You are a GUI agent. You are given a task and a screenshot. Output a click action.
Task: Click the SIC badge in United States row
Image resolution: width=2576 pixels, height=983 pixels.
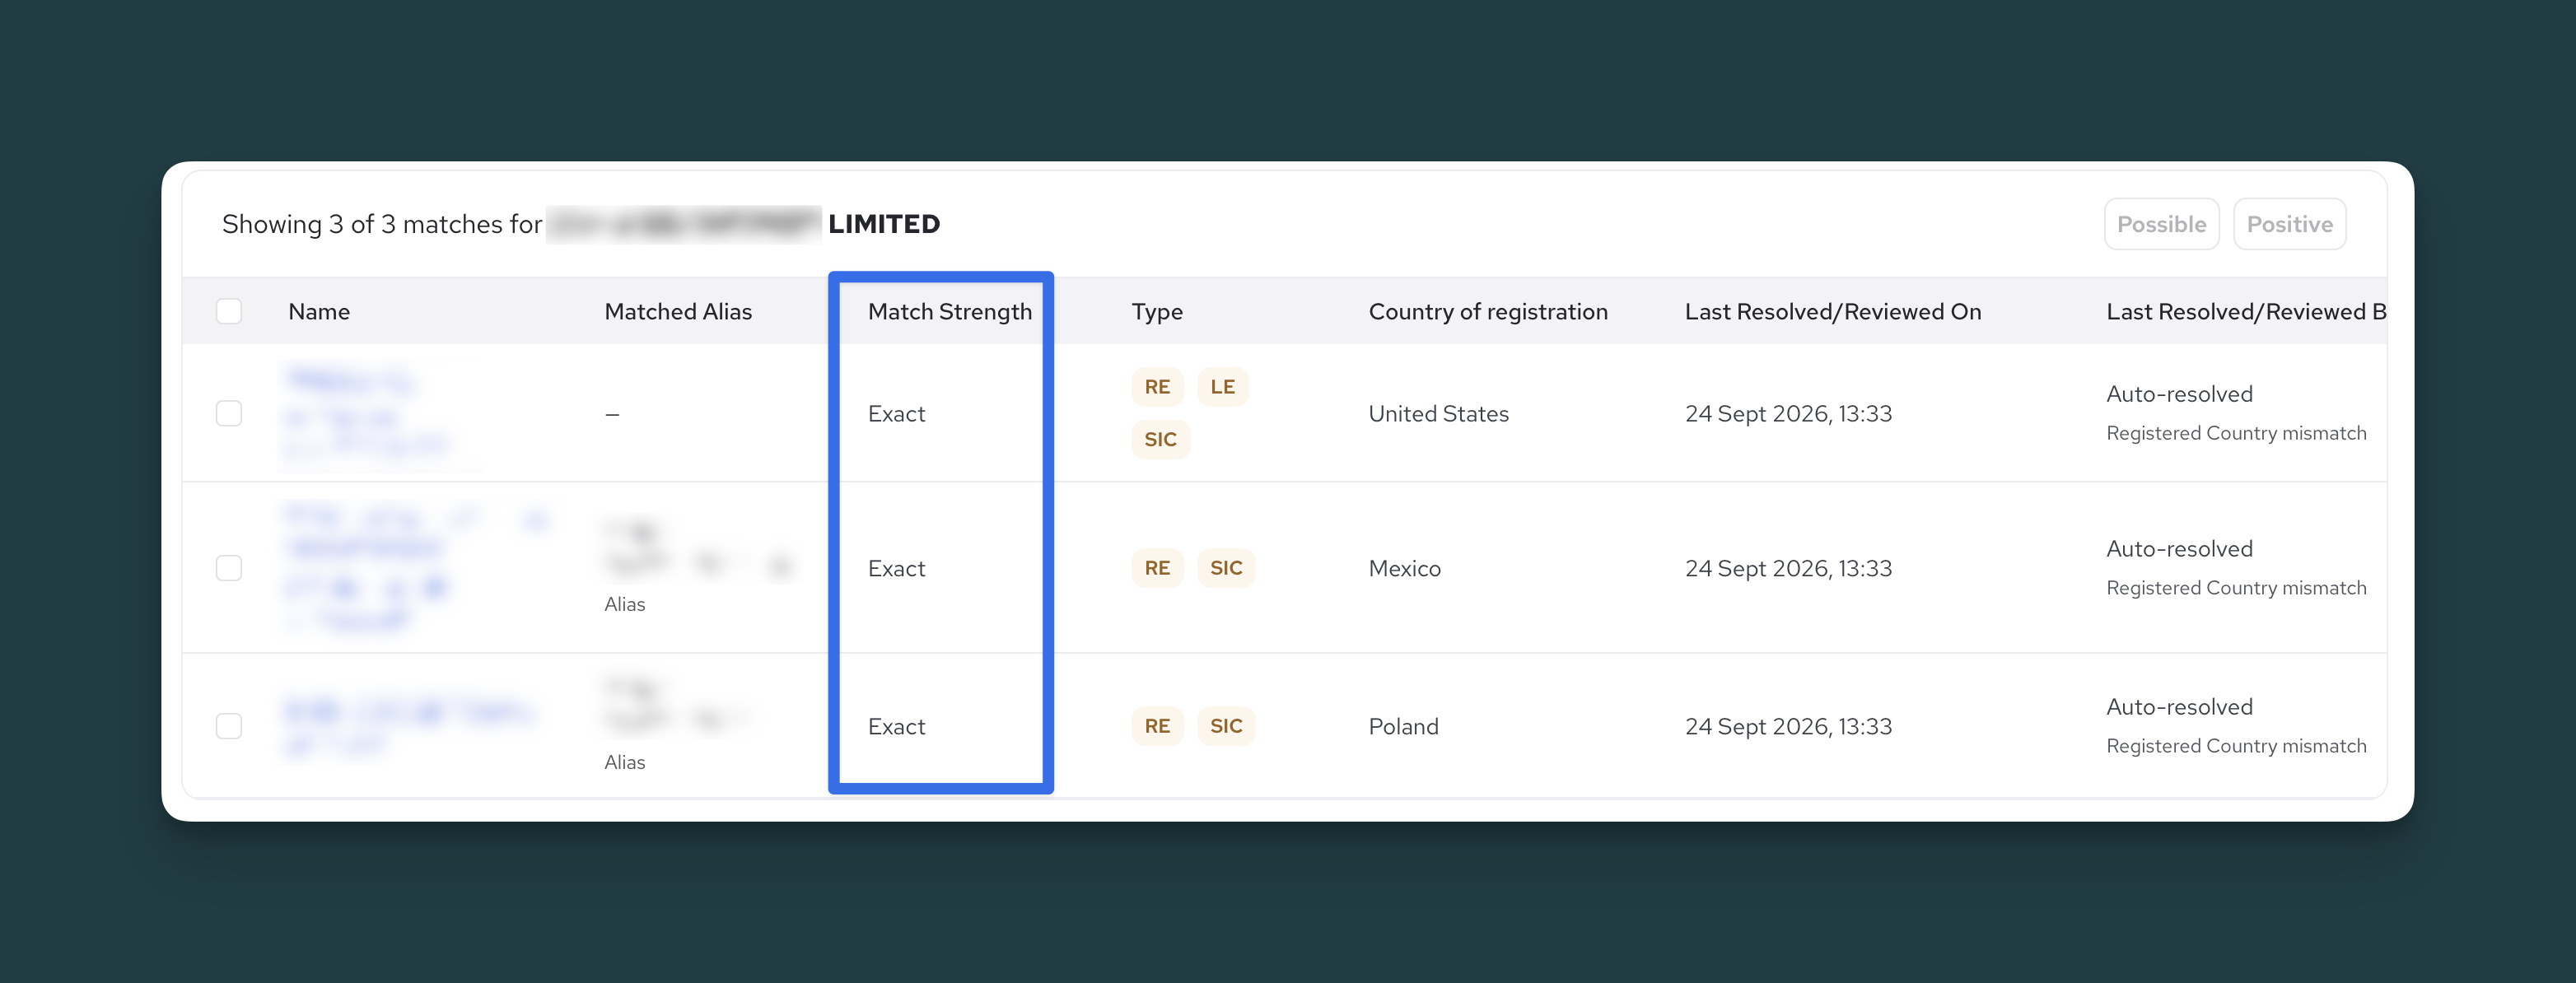(x=1160, y=439)
